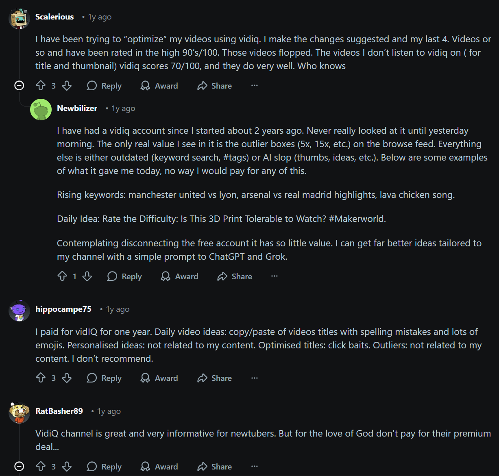
Task: Collapse Scalerious's comment thread
Action: point(18,85)
